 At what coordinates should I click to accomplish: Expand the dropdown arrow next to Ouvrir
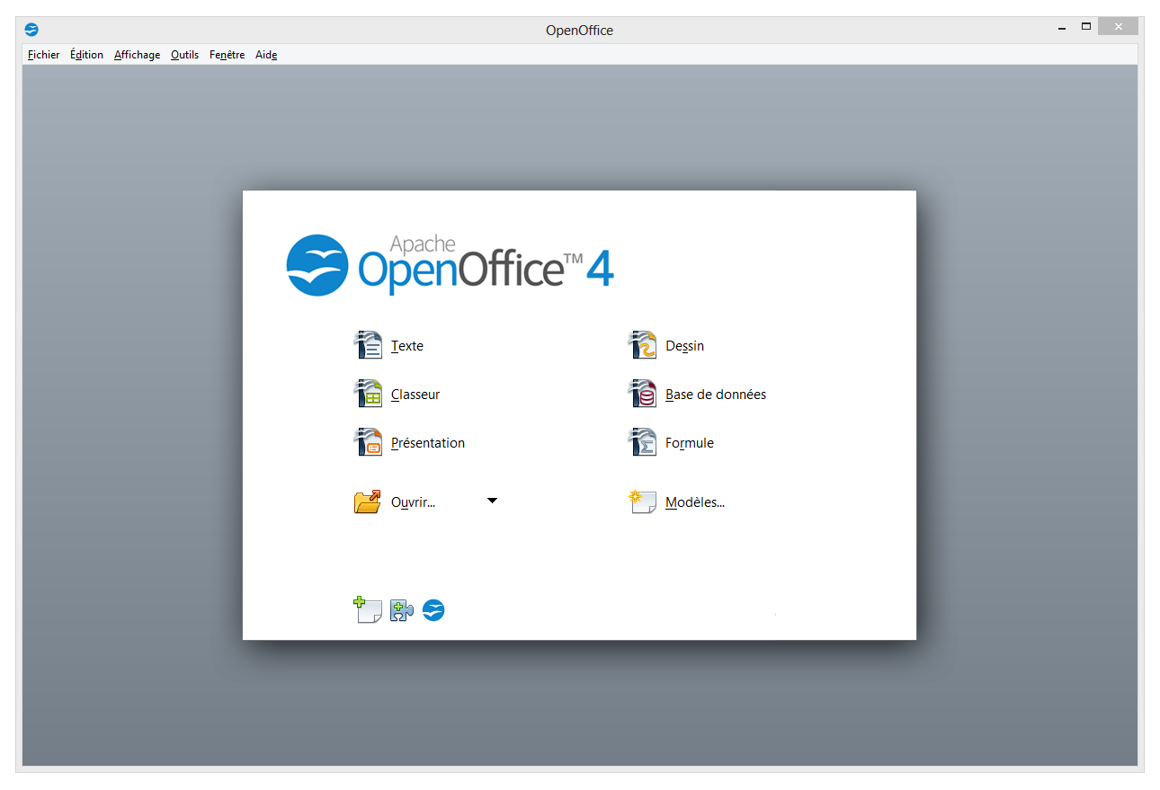[492, 501]
